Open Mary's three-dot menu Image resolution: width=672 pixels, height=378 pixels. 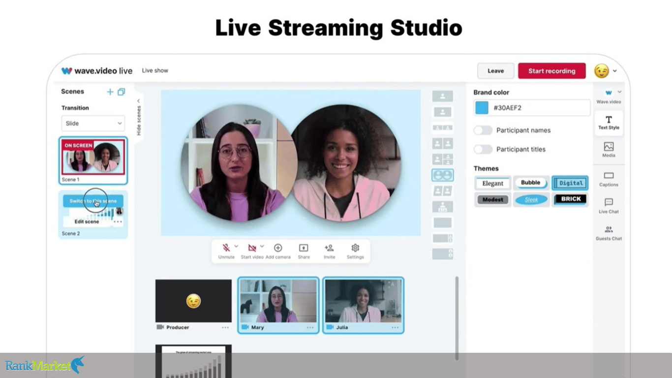click(310, 327)
